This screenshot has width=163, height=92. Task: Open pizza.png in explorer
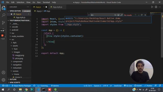coord(19,59)
